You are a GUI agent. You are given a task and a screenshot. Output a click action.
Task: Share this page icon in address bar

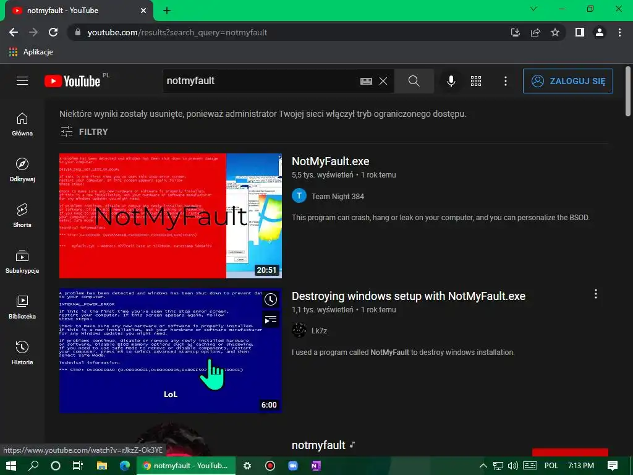tap(535, 32)
